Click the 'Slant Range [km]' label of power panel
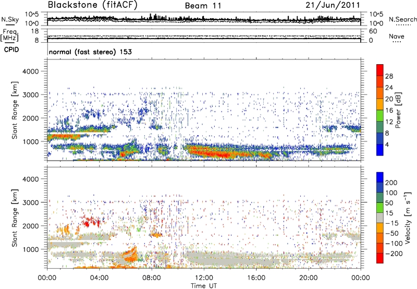Image resolution: width=417 pixels, height=289 pixels. tap(15, 110)
